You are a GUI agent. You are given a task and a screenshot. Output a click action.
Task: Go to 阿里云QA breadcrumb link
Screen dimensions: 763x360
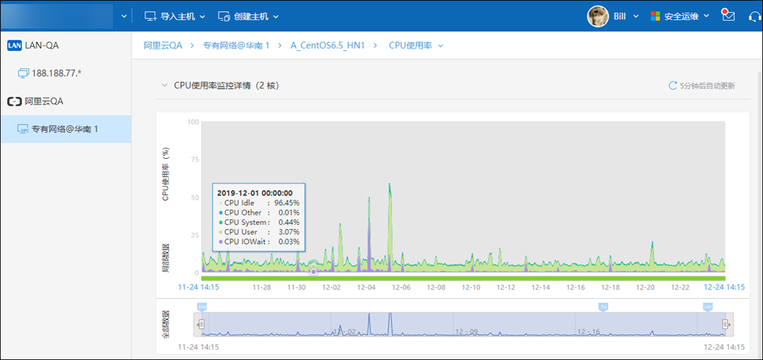coord(162,45)
